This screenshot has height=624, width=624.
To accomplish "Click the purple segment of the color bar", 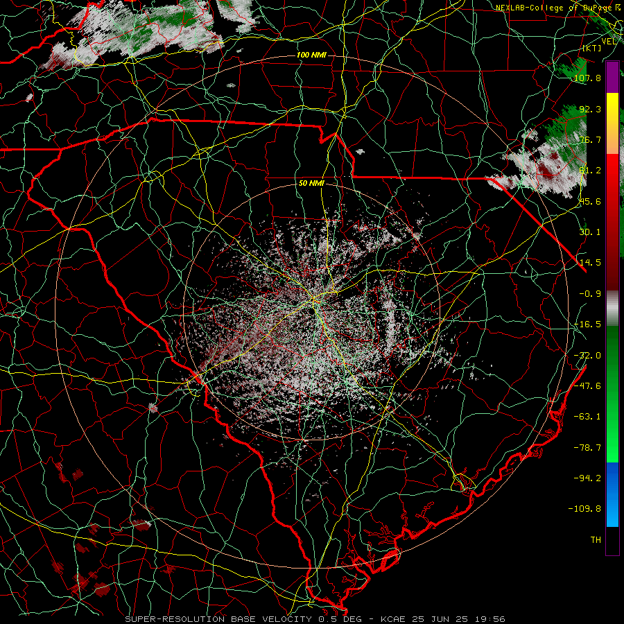I will (x=612, y=78).
